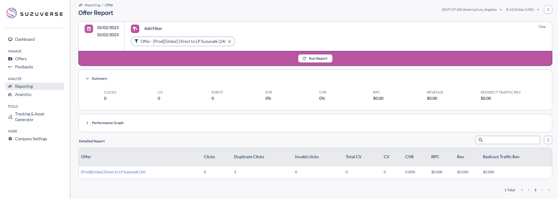558x199 pixels.
Task: Click the pink Add Filter funnel icon
Action: tap(135, 29)
